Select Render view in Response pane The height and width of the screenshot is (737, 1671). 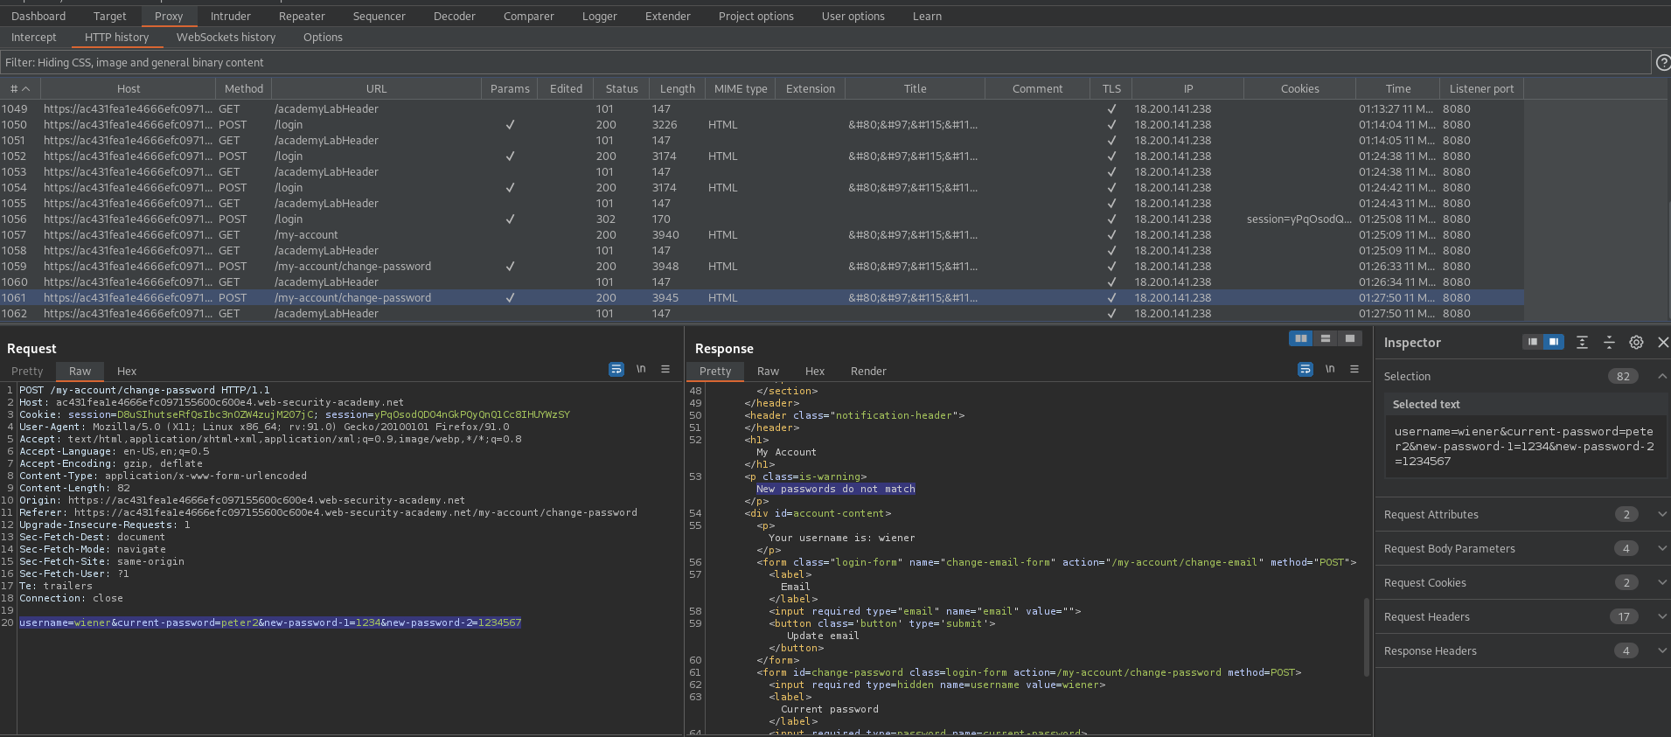coord(868,371)
